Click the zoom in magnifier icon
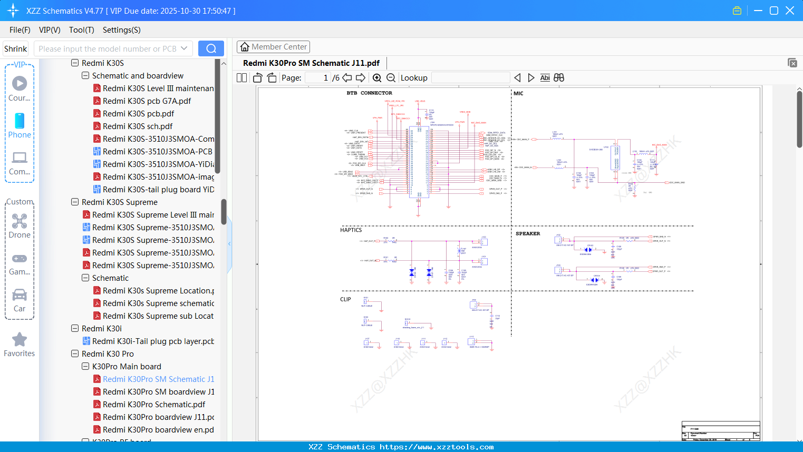 click(x=377, y=78)
